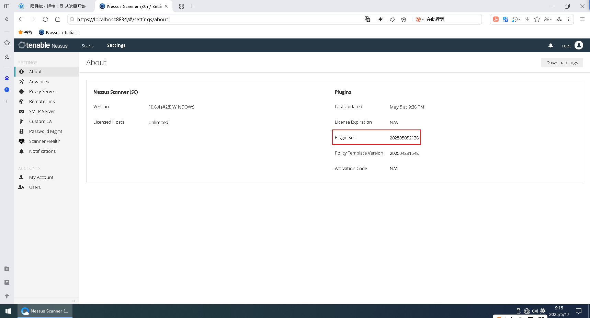The width and height of the screenshot is (590, 318).
Task: Switch to the 上网导航 tab
Action: tap(55, 6)
